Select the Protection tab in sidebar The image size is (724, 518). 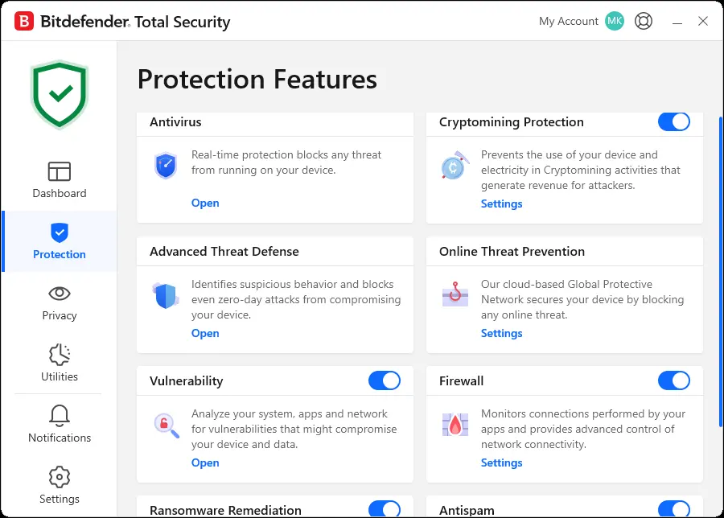tap(59, 241)
